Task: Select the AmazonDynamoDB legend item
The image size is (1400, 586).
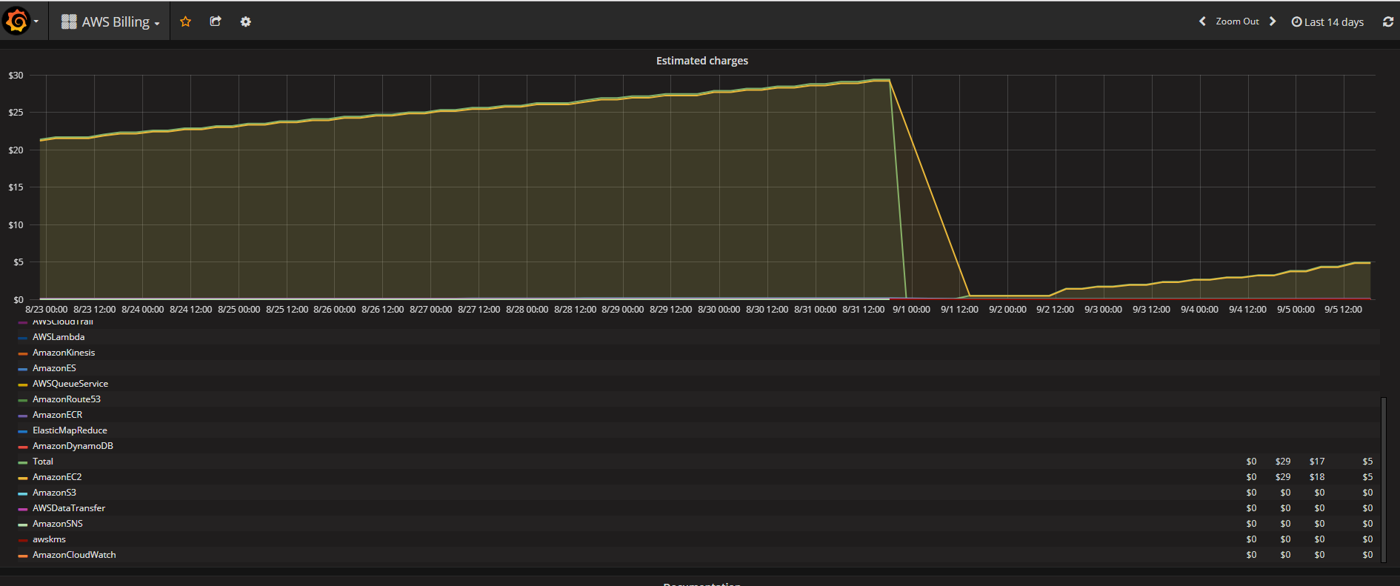Action: pyautogui.click(x=73, y=446)
